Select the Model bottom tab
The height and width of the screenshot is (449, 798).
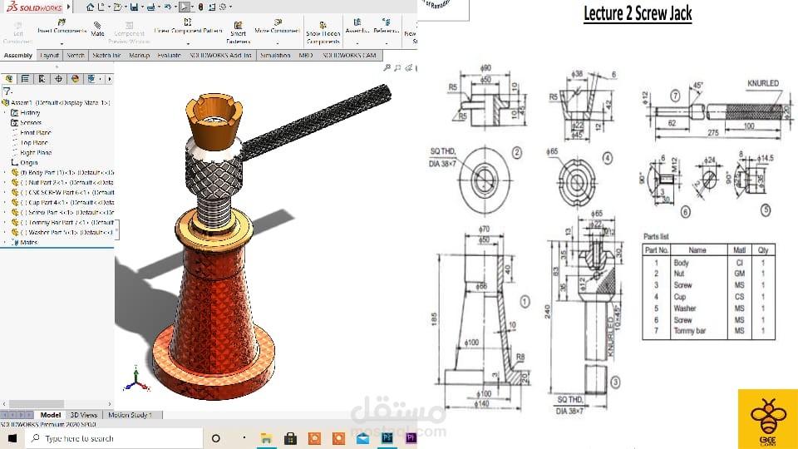[x=51, y=415]
